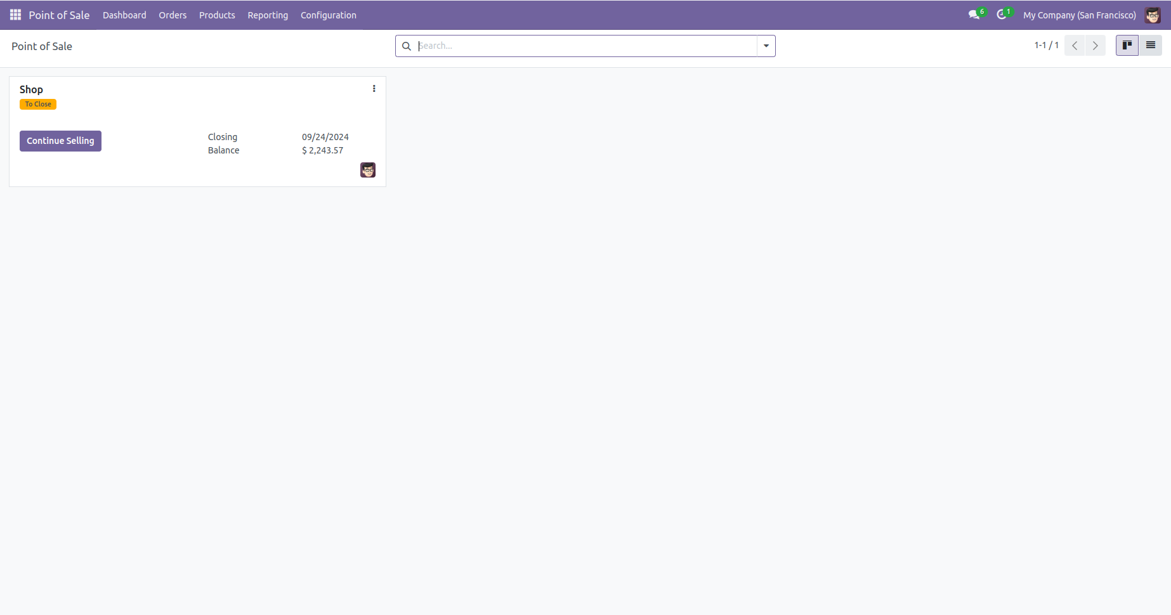The height and width of the screenshot is (615, 1171).
Task: Open the Configuration menu
Action: (329, 15)
